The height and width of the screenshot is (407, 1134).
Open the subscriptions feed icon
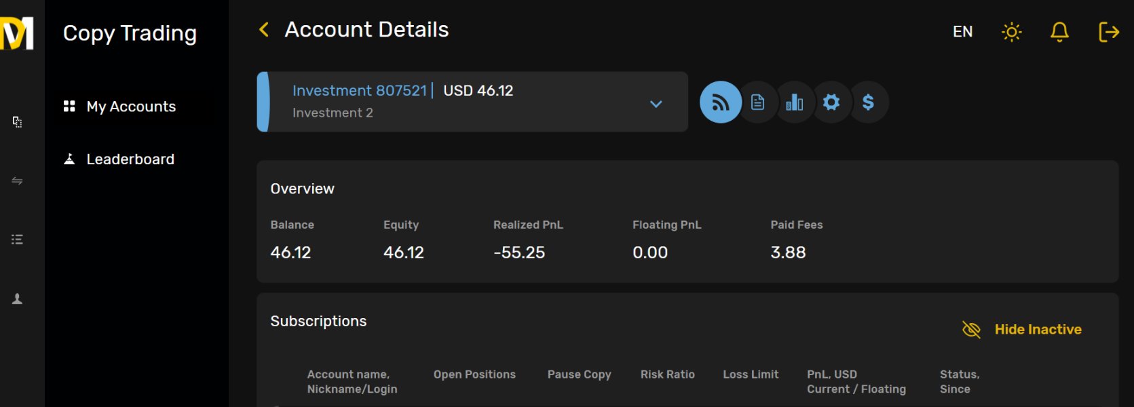[720, 102]
